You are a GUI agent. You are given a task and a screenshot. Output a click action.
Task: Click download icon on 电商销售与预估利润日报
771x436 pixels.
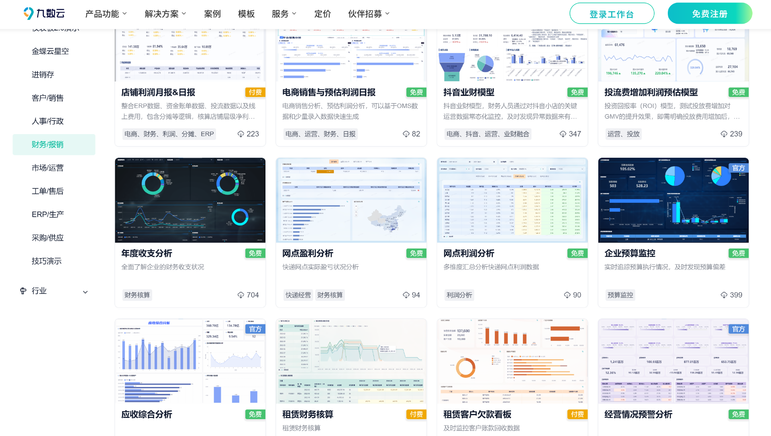[x=406, y=134]
